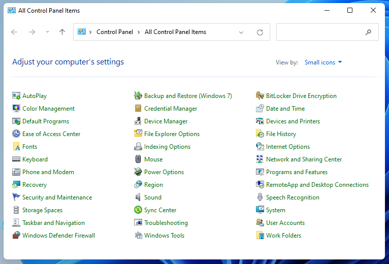Click the Storage Spaces icon

[16, 210]
